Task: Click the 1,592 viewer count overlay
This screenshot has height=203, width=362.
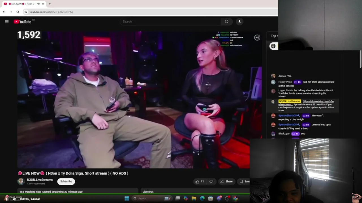Action: [x=29, y=35]
